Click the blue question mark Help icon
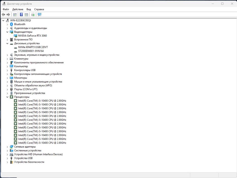Image resolution: width=237 pixels, height=178 pixels. pos(21,14)
